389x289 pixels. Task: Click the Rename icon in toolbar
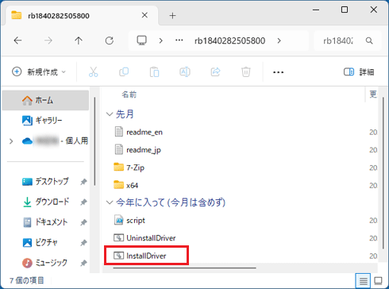point(185,71)
